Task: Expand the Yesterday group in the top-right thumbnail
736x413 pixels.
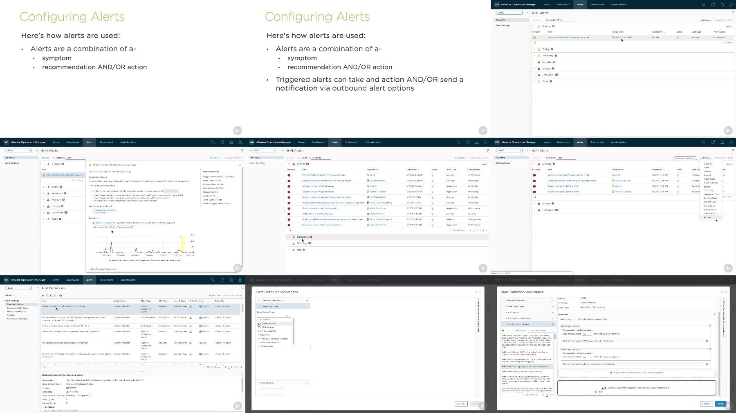Action: coord(534,56)
